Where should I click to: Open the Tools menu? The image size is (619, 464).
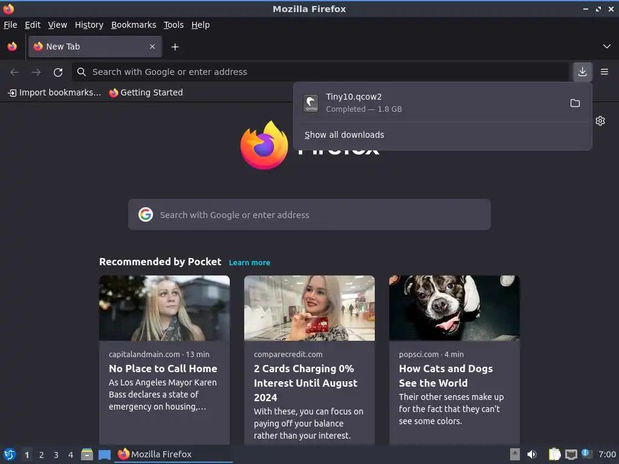(173, 25)
